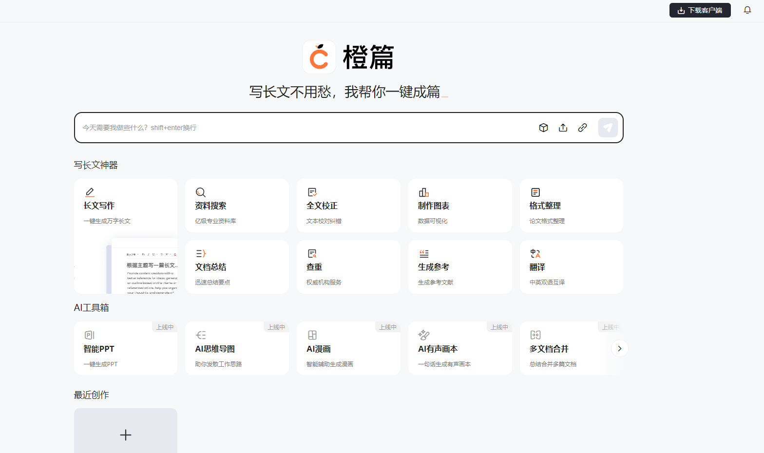Open the 多文档合并 card title
This screenshot has width=764, height=453.
click(549, 349)
